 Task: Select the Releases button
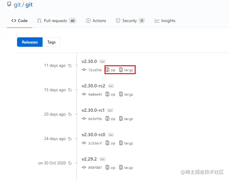[30, 42]
